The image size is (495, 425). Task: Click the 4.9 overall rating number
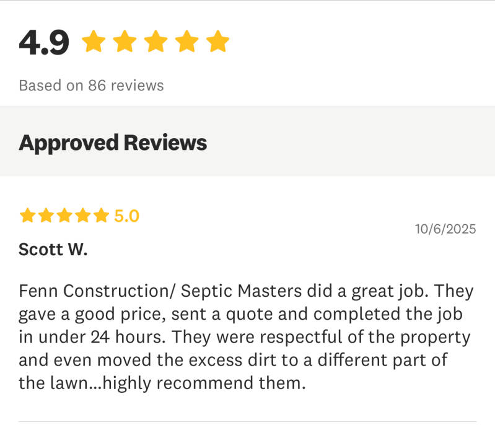click(44, 43)
